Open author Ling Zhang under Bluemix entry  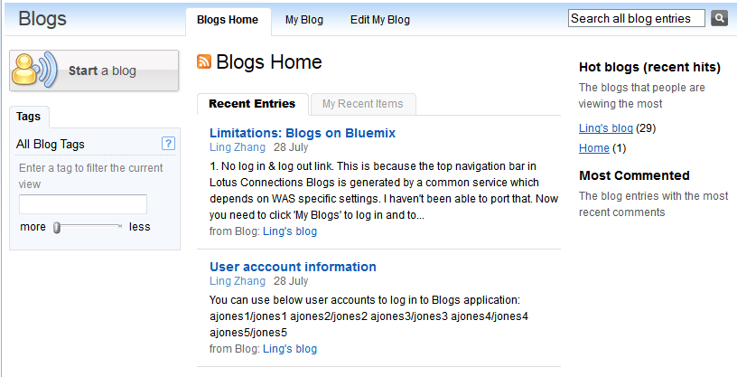click(238, 147)
